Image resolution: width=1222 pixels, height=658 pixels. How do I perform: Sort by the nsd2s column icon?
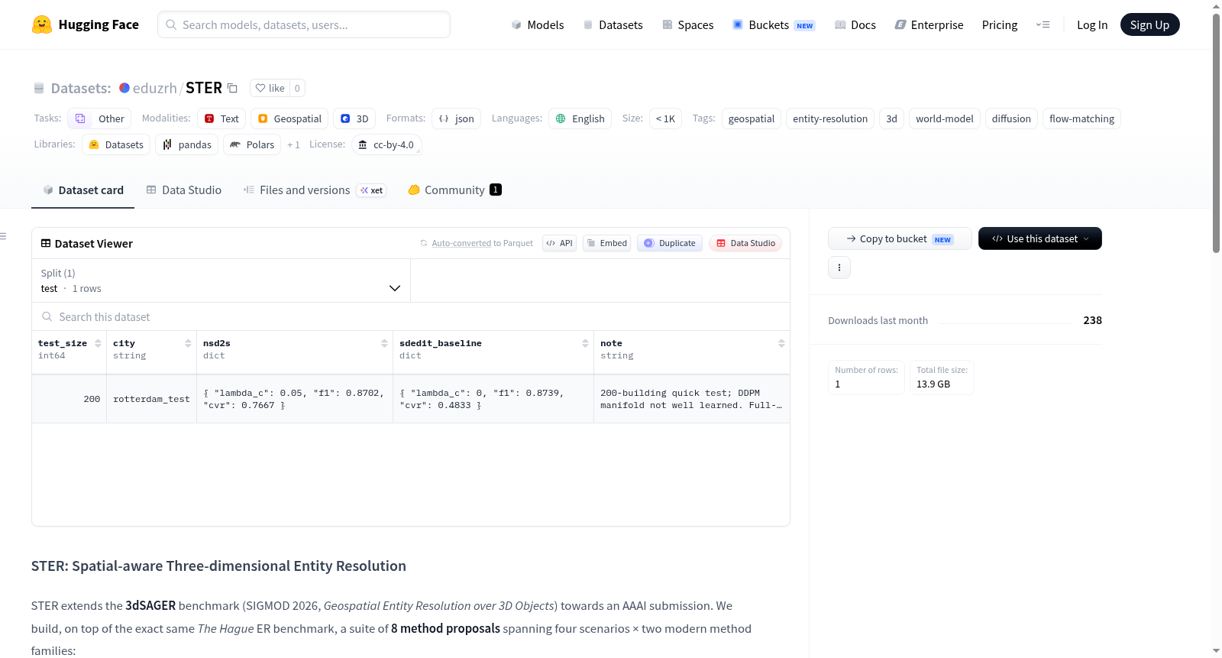(x=384, y=343)
